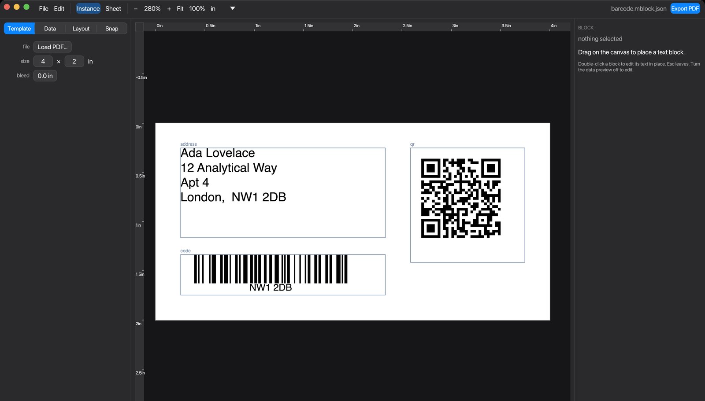Click the 'Apt 4' text line
This screenshot has width=705, height=401.
[195, 183]
